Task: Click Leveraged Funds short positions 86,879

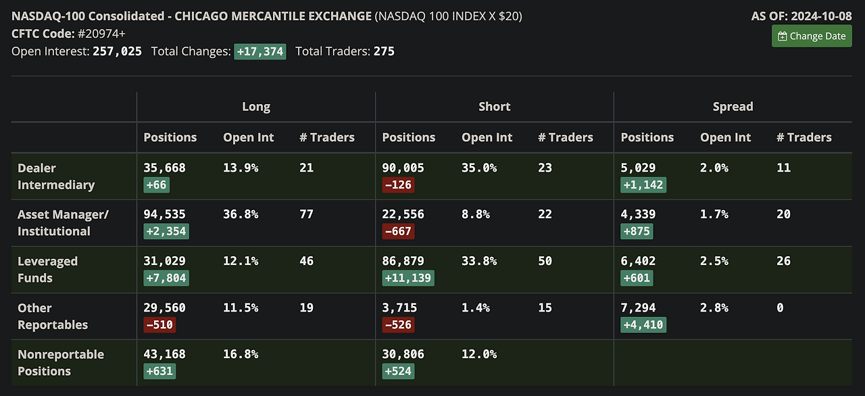Action: (403, 261)
